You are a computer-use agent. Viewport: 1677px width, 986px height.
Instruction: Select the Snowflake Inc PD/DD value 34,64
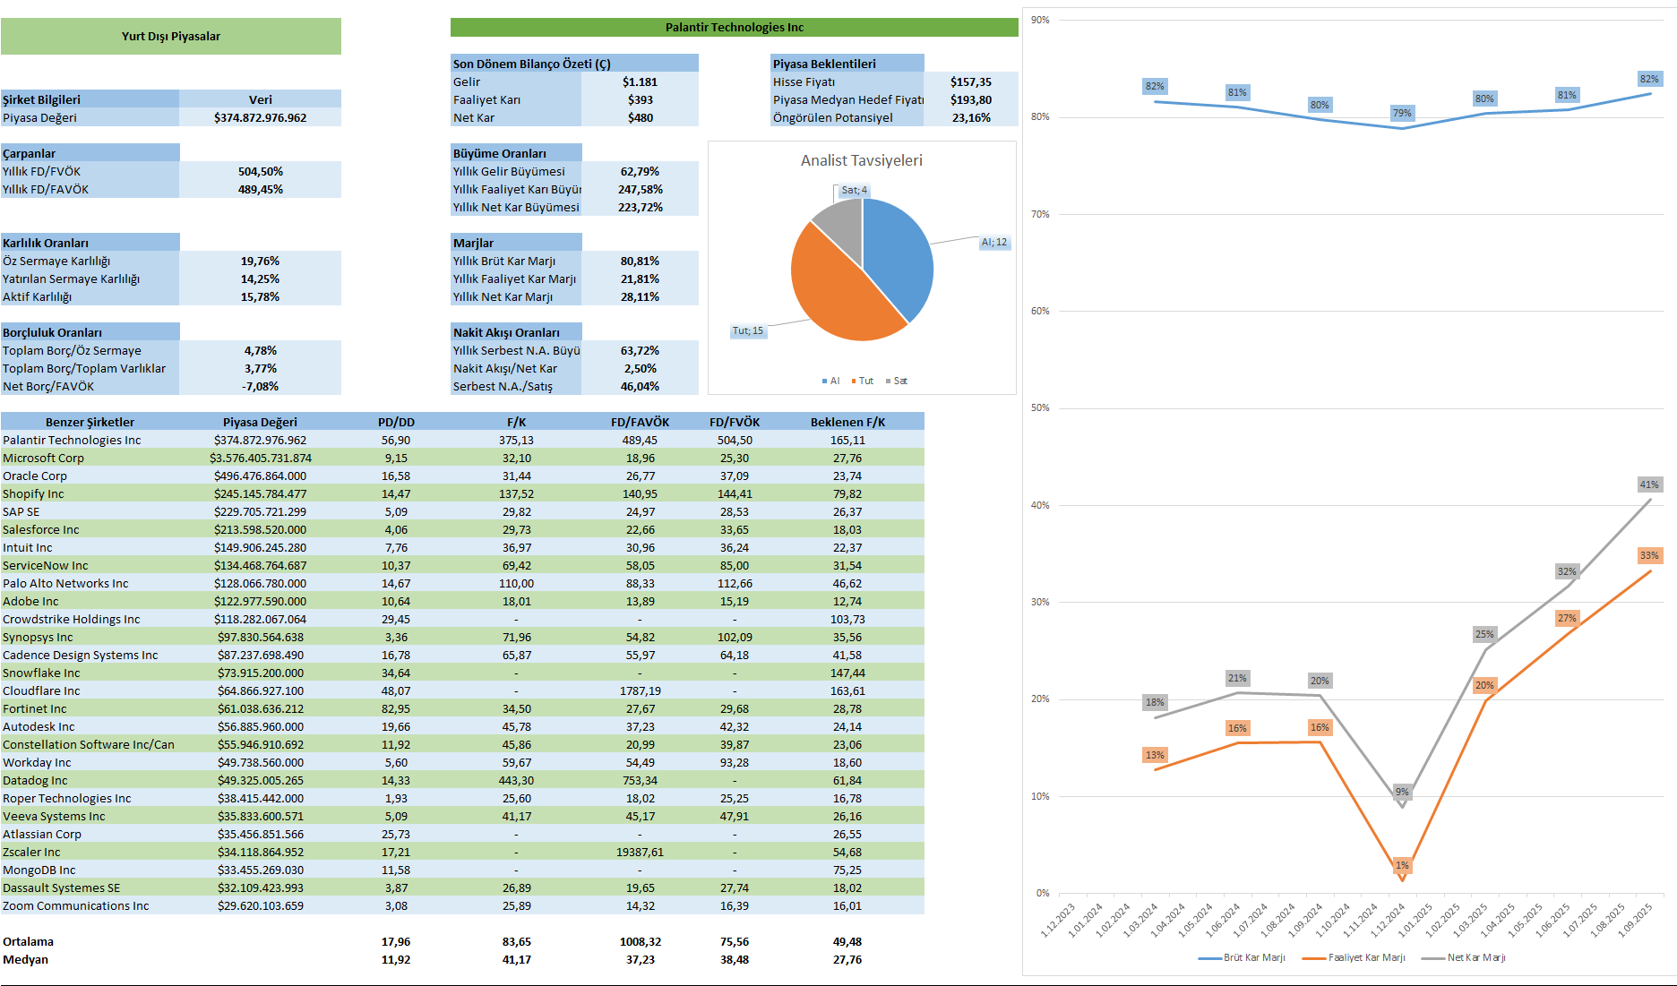click(396, 673)
